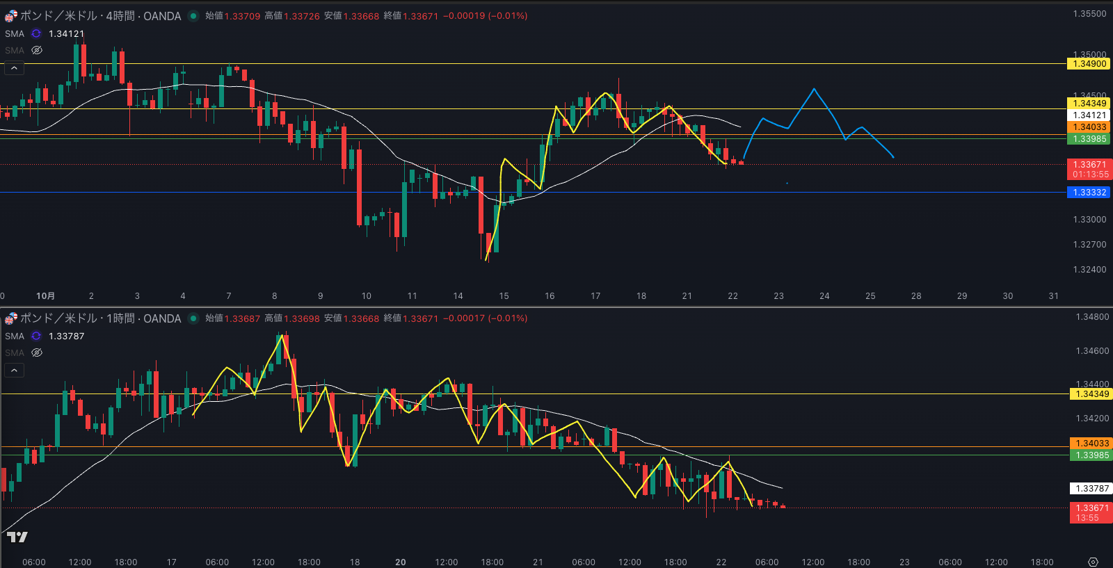Show the hidden SMA on the 4-hour chart
This screenshot has width=1113, height=568.
37,50
